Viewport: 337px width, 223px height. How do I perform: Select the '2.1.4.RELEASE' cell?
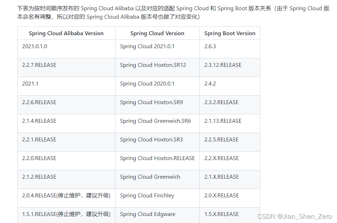point(66,123)
